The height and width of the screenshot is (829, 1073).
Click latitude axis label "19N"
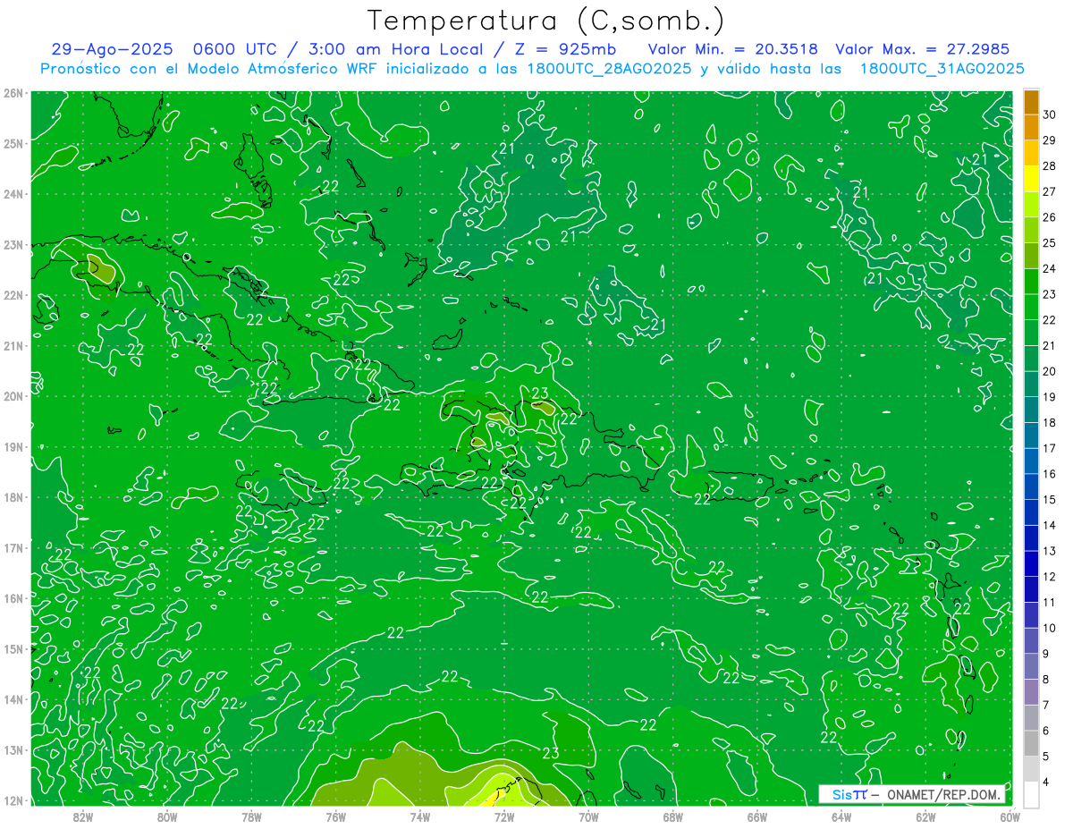(x=13, y=446)
